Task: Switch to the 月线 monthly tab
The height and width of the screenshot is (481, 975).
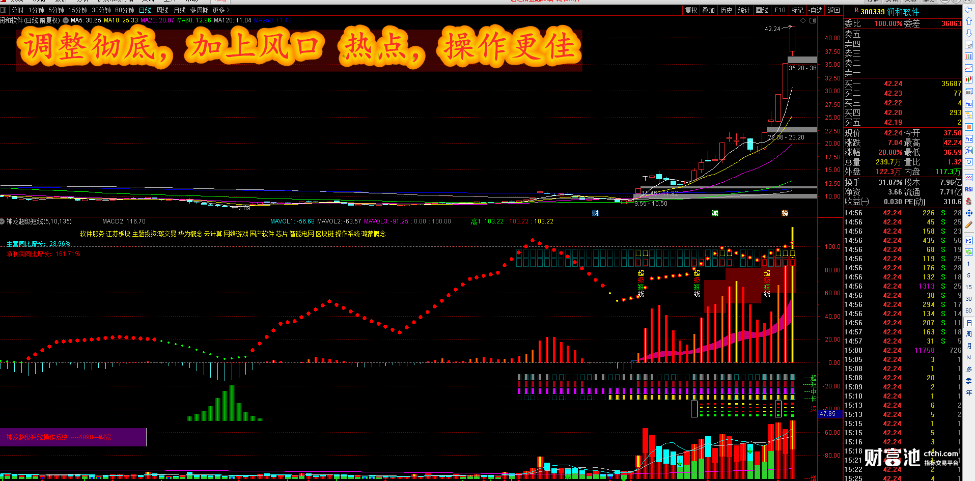Action: coord(180,10)
